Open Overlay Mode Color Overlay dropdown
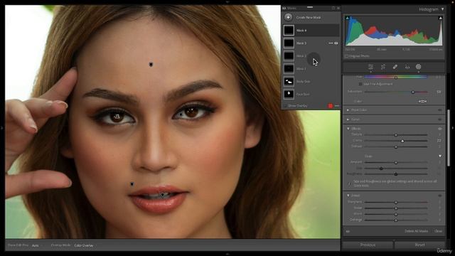Viewport: 455px width, 256px height. coord(84,245)
